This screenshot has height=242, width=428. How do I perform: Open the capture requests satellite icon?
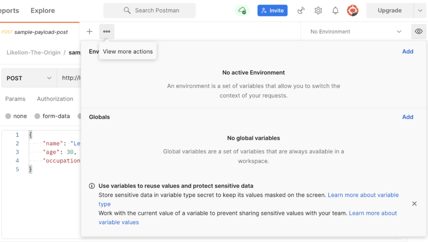tap(301, 11)
